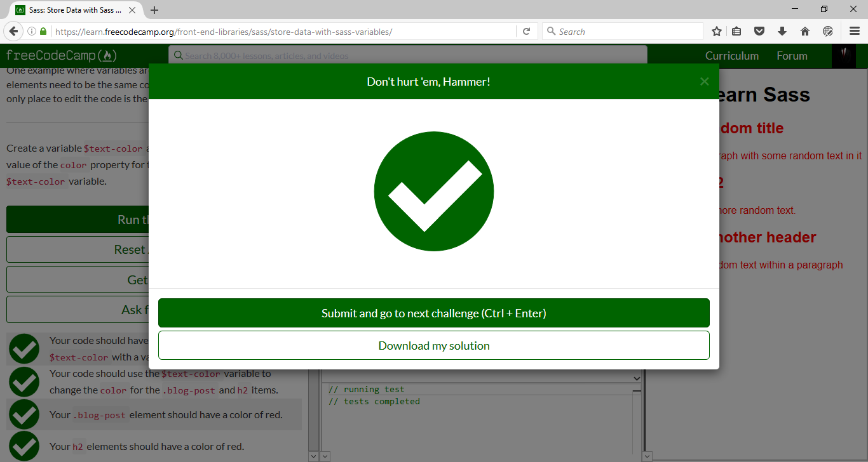Verify site security via the padlock icon

pyautogui.click(x=42, y=30)
